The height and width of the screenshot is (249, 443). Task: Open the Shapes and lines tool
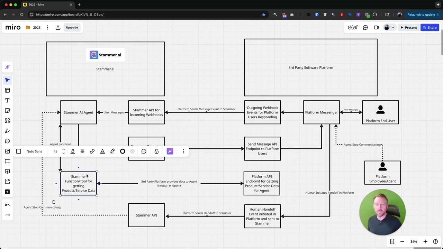[7, 121]
